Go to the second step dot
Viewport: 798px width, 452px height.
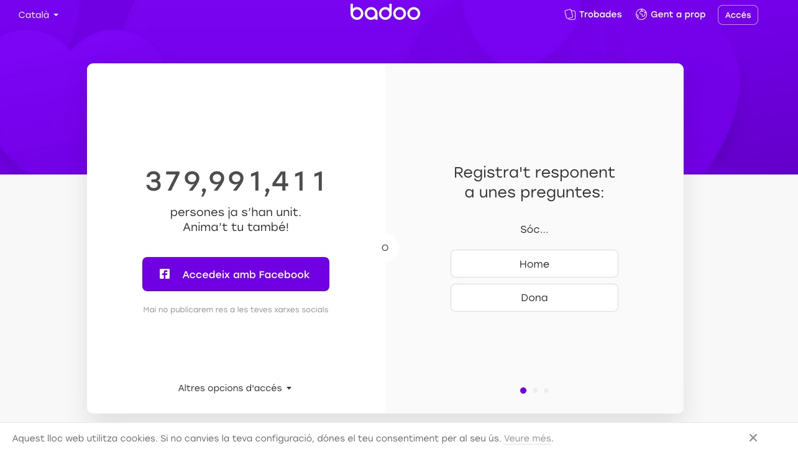(535, 391)
